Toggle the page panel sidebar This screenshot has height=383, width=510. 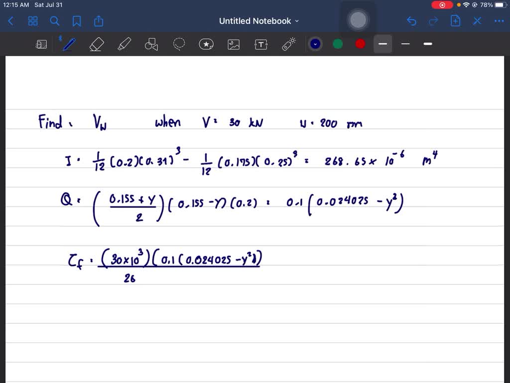tap(41, 44)
